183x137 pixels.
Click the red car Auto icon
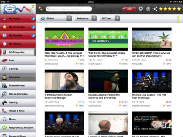click(4, 61)
